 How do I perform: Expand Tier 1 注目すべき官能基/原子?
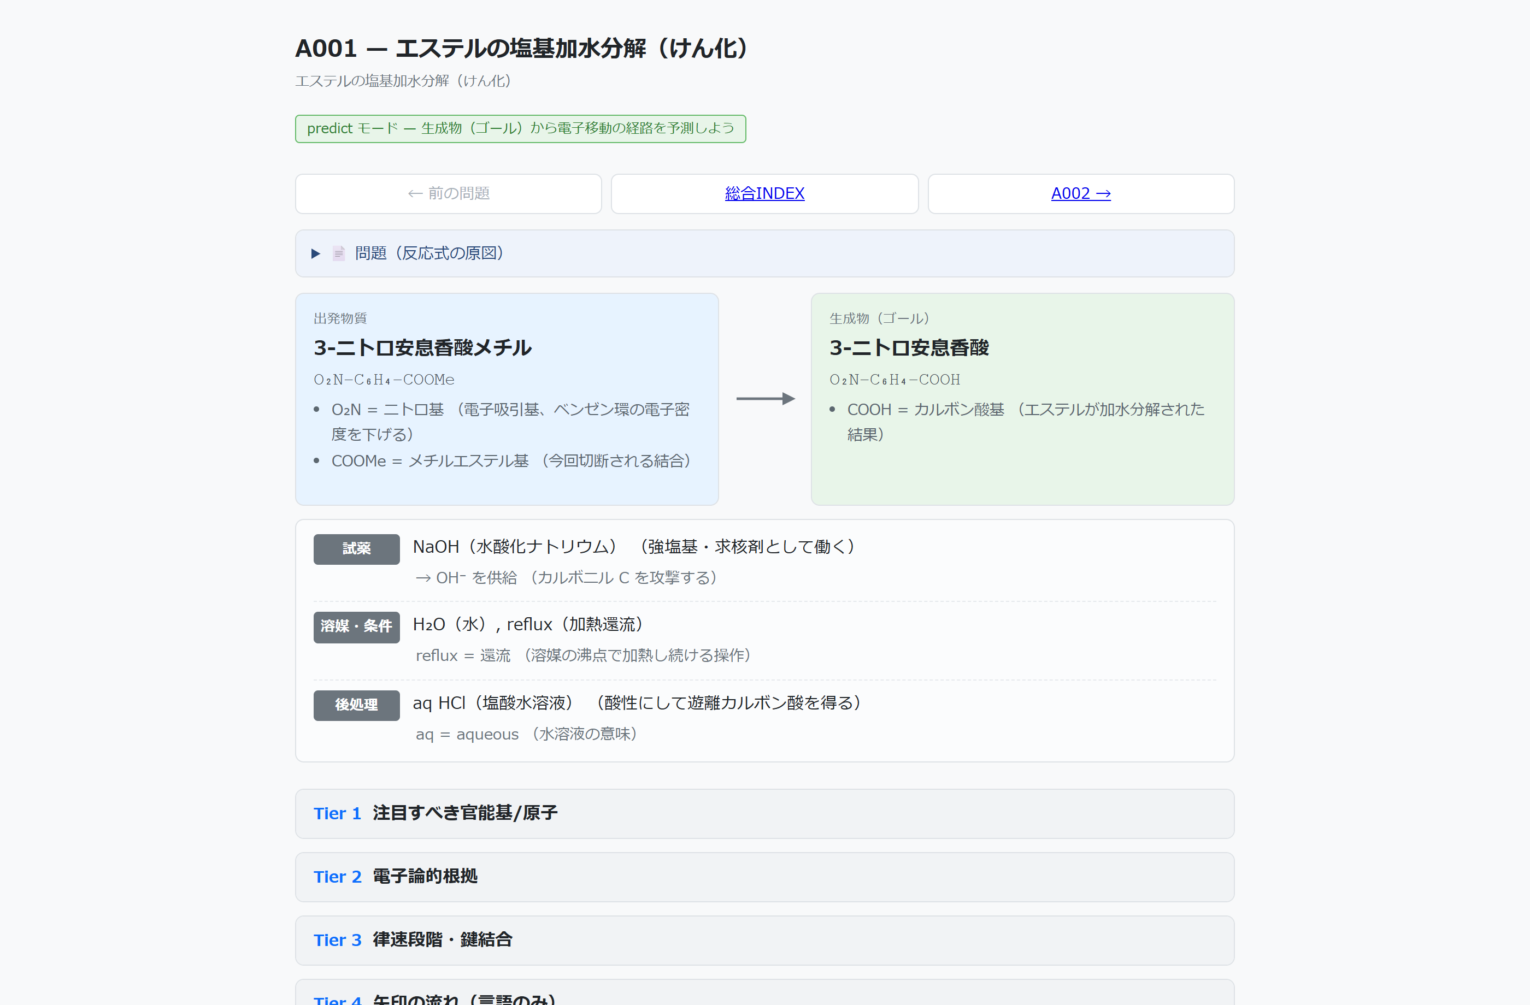pos(764,813)
